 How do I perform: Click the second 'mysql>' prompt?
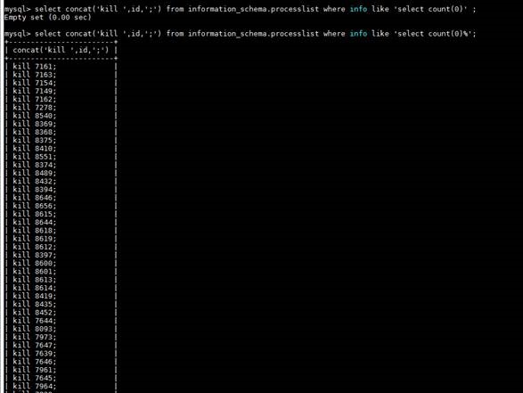click(x=17, y=34)
